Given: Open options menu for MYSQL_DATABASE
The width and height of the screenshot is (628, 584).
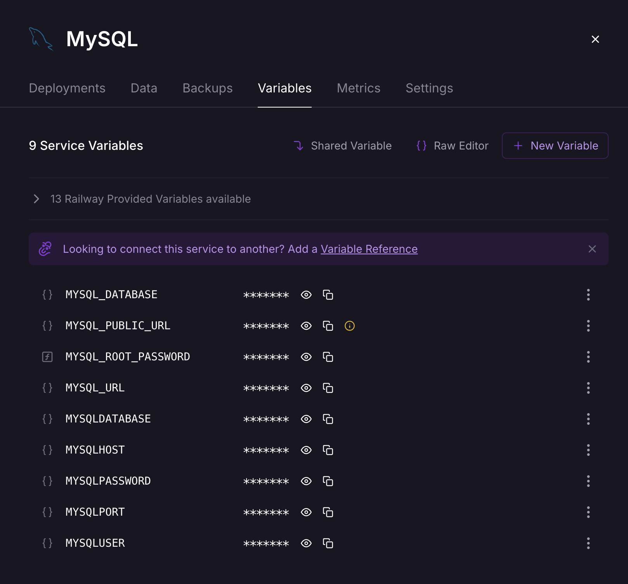Looking at the screenshot, I should coord(588,295).
